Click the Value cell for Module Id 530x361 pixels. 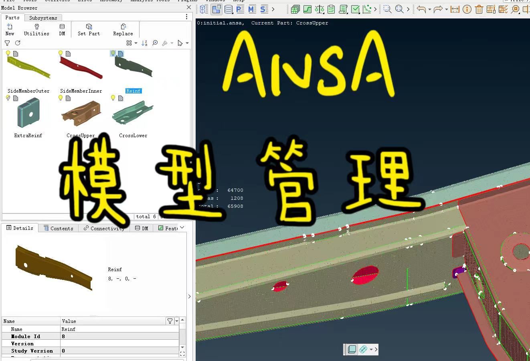click(x=119, y=336)
